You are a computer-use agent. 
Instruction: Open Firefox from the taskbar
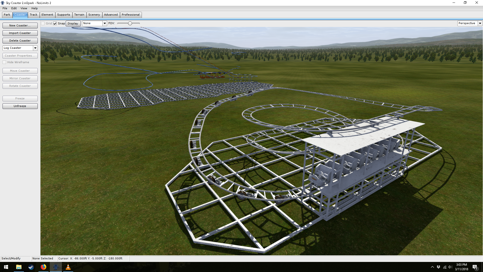[43, 267]
